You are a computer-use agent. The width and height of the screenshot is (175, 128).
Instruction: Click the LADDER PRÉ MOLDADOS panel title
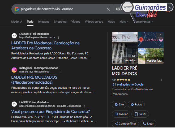click(125, 71)
